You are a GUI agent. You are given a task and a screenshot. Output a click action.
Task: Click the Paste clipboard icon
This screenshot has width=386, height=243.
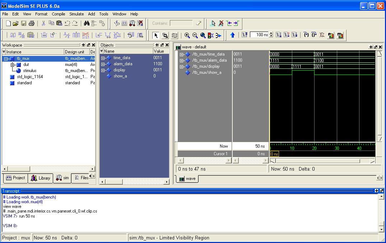(x=59, y=23)
